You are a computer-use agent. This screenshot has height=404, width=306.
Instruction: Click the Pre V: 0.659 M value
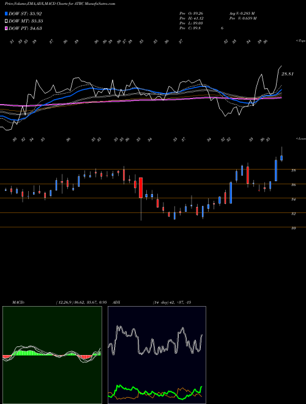click(x=242, y=18)
